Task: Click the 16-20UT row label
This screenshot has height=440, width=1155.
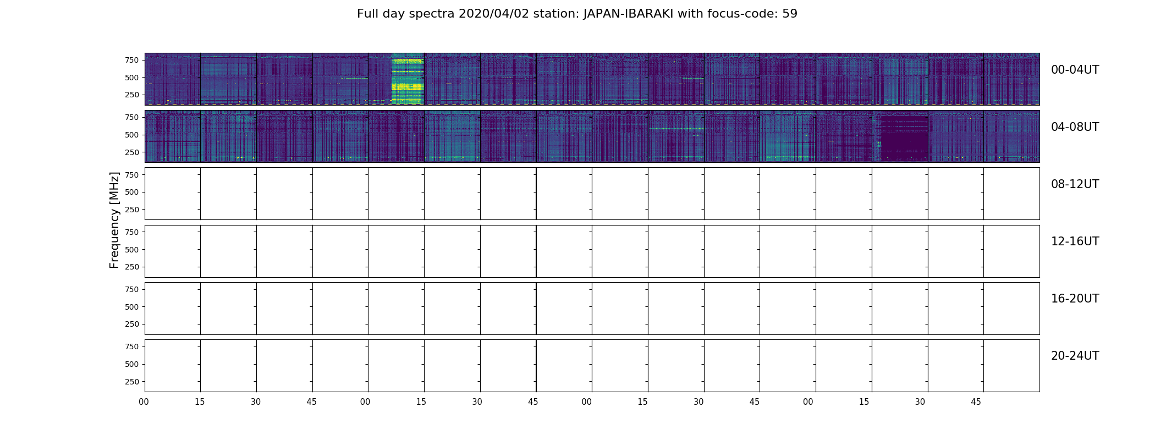Action: point(1075,299)
